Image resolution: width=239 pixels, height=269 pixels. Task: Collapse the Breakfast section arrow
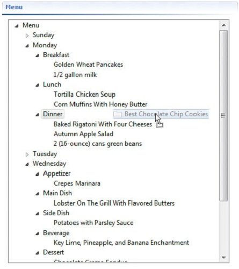pyautogui.click(x=37, y=55)
